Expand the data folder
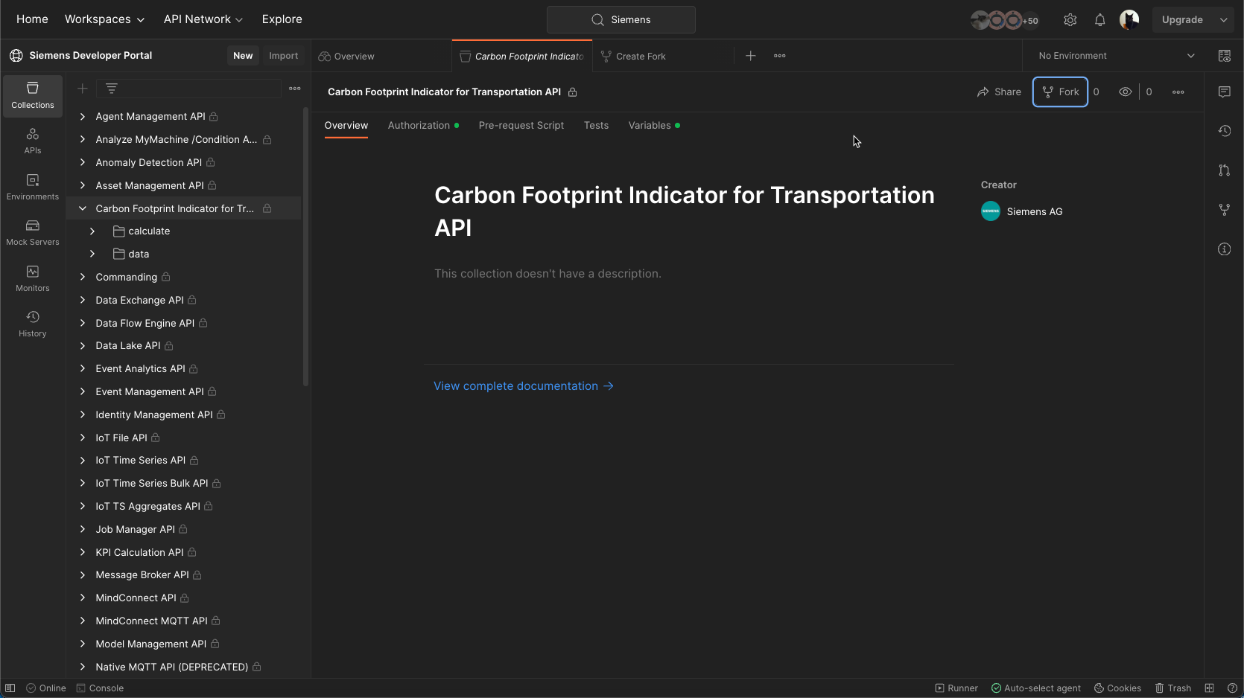 (x=92, y=254)
